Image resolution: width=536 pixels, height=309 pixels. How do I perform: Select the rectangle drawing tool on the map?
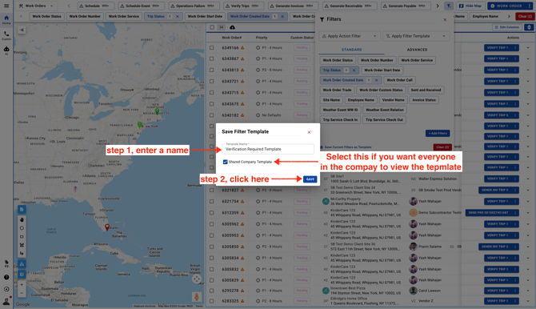pyautogui.click(x=22, y=236)
